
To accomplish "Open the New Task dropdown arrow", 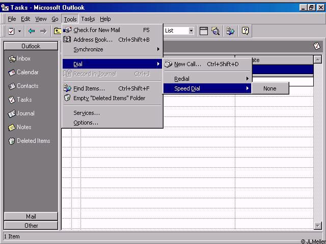I will pyautogui.click(x=20, y=31).
